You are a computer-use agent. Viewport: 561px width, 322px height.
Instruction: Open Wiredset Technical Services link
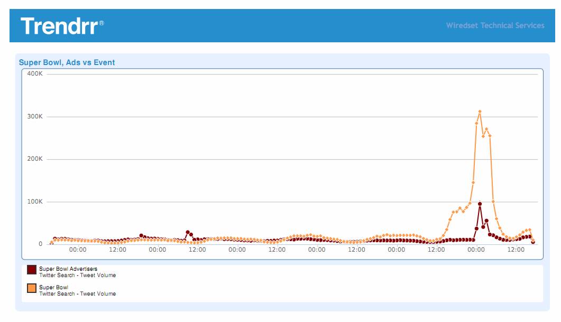tap(495, 25)
